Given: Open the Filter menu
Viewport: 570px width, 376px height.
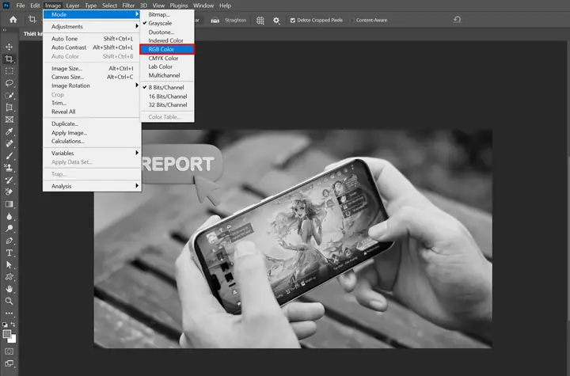Looking at the screenshot, I should [x=128, y=6].
